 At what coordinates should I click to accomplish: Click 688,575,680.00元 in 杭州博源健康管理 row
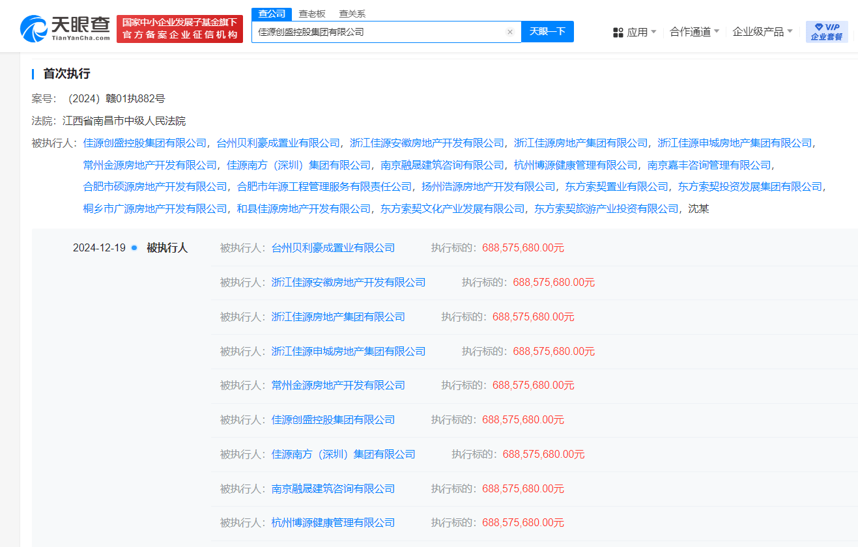523,522
